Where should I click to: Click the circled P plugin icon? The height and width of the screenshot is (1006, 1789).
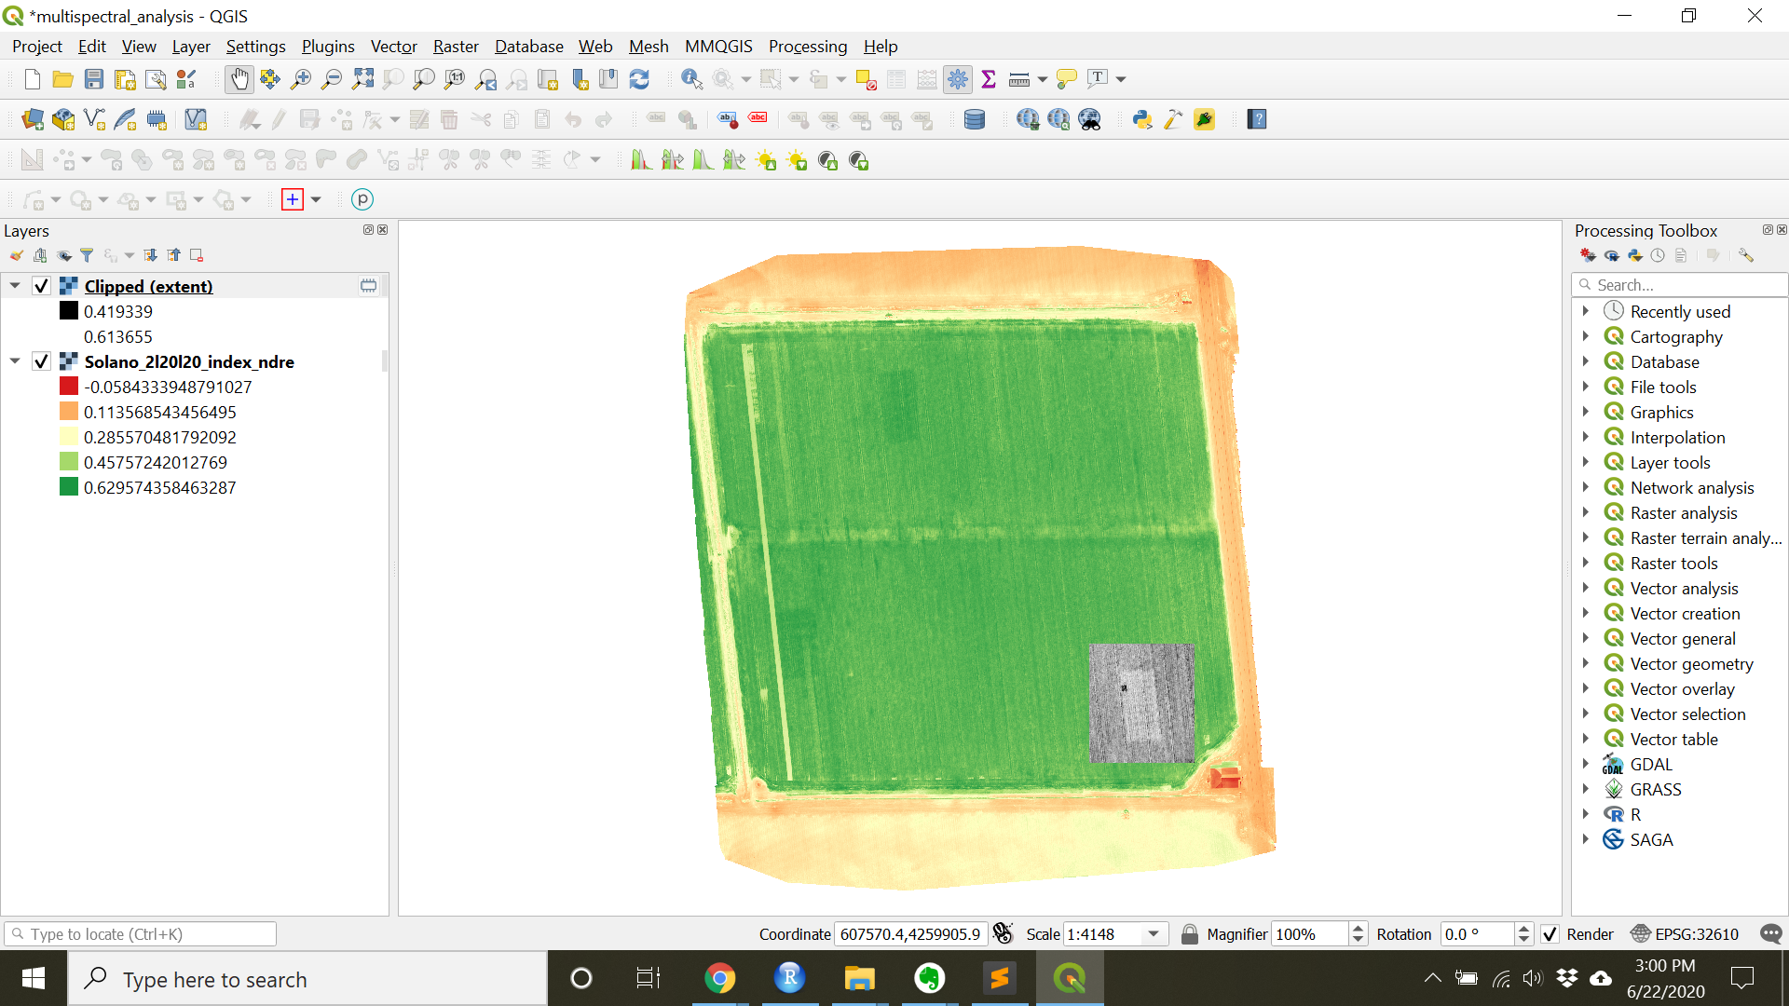tap(362, 199)
